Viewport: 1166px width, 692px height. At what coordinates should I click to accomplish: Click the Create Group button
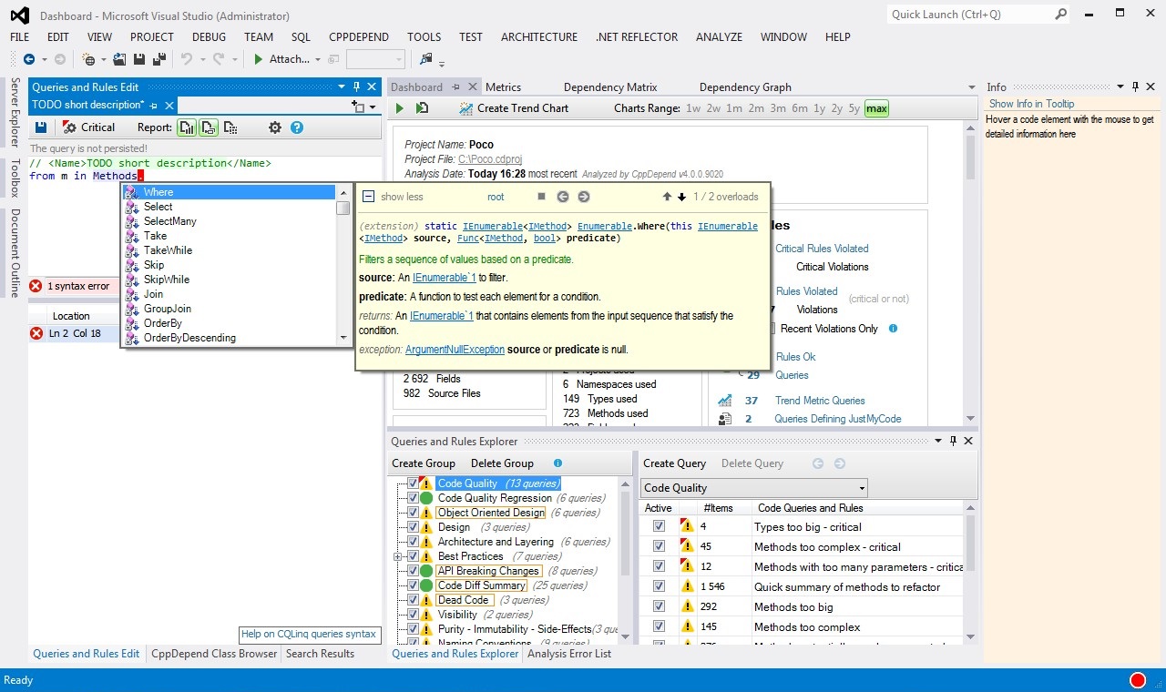pyautogui.click(x=424, y=463)
